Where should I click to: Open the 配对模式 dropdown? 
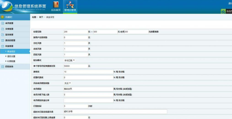[x=69, y=60]
